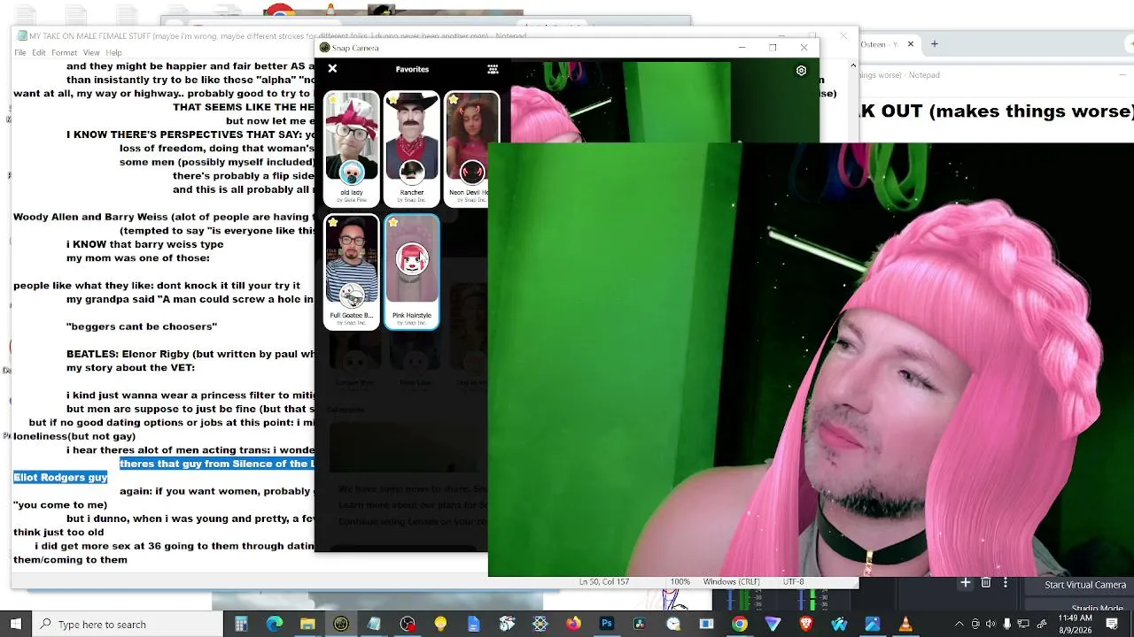Switch to Notepad taskbar icon
The image size is (1134, 637).
tap(374, 625)
